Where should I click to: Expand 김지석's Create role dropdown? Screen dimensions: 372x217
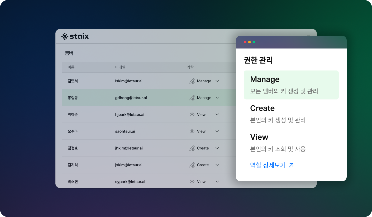[x=217, y=165]
